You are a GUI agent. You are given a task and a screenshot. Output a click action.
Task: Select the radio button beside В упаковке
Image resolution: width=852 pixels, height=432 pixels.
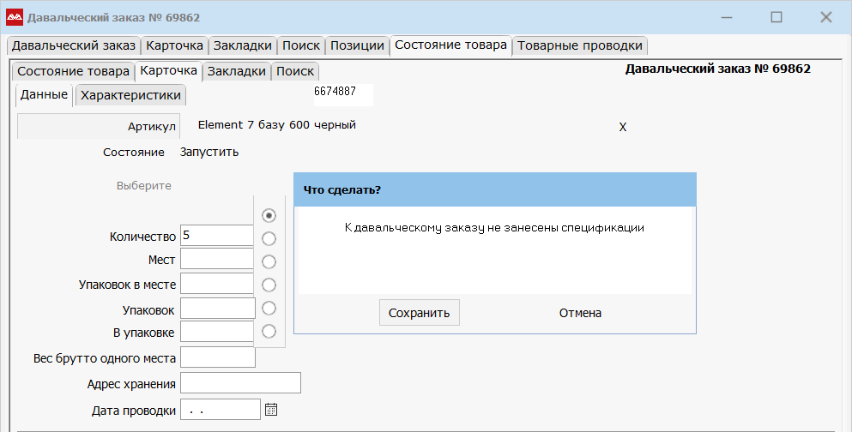click(269, 331)
